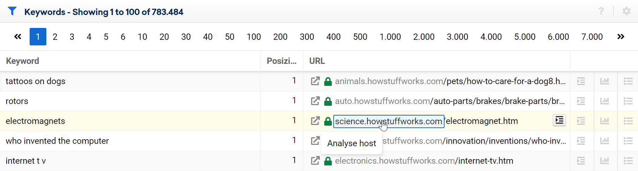Image resolution: width=638 pixels, height=171 pixels.
Task: Open the tattoos on dogs URL externally
Action: (315, 81)
